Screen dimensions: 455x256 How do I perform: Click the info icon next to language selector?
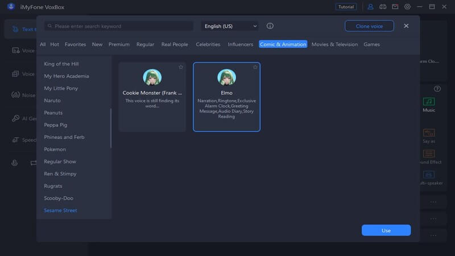click(x=270, y=26)
